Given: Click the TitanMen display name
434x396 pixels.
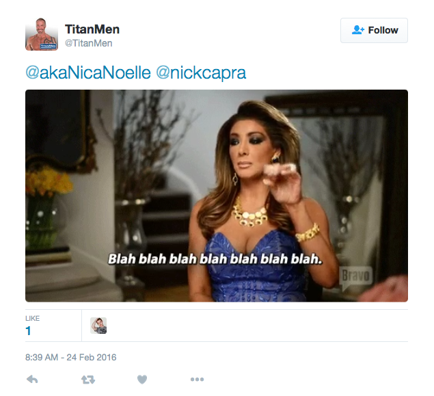Looking at the screenshot, I should [x=92, y=29].
